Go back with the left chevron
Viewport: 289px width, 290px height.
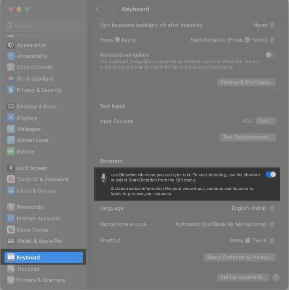(98, 9)
